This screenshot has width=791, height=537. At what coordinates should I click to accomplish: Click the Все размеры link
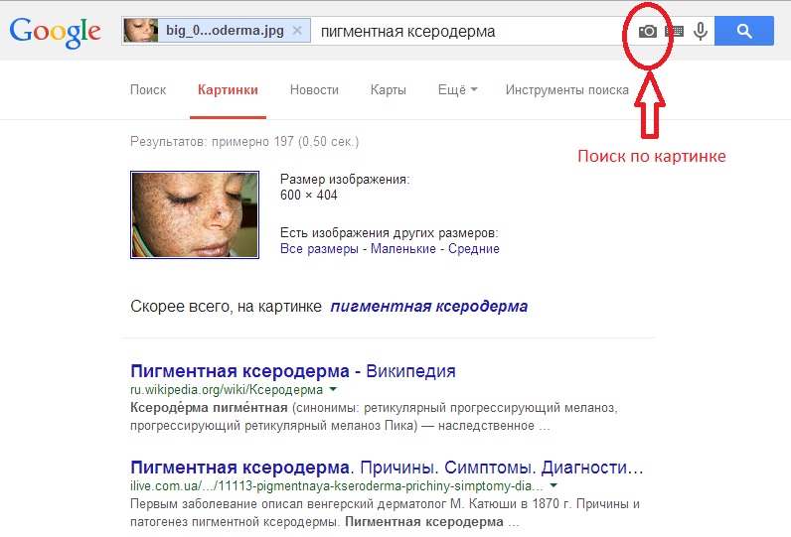pos(319,249)
